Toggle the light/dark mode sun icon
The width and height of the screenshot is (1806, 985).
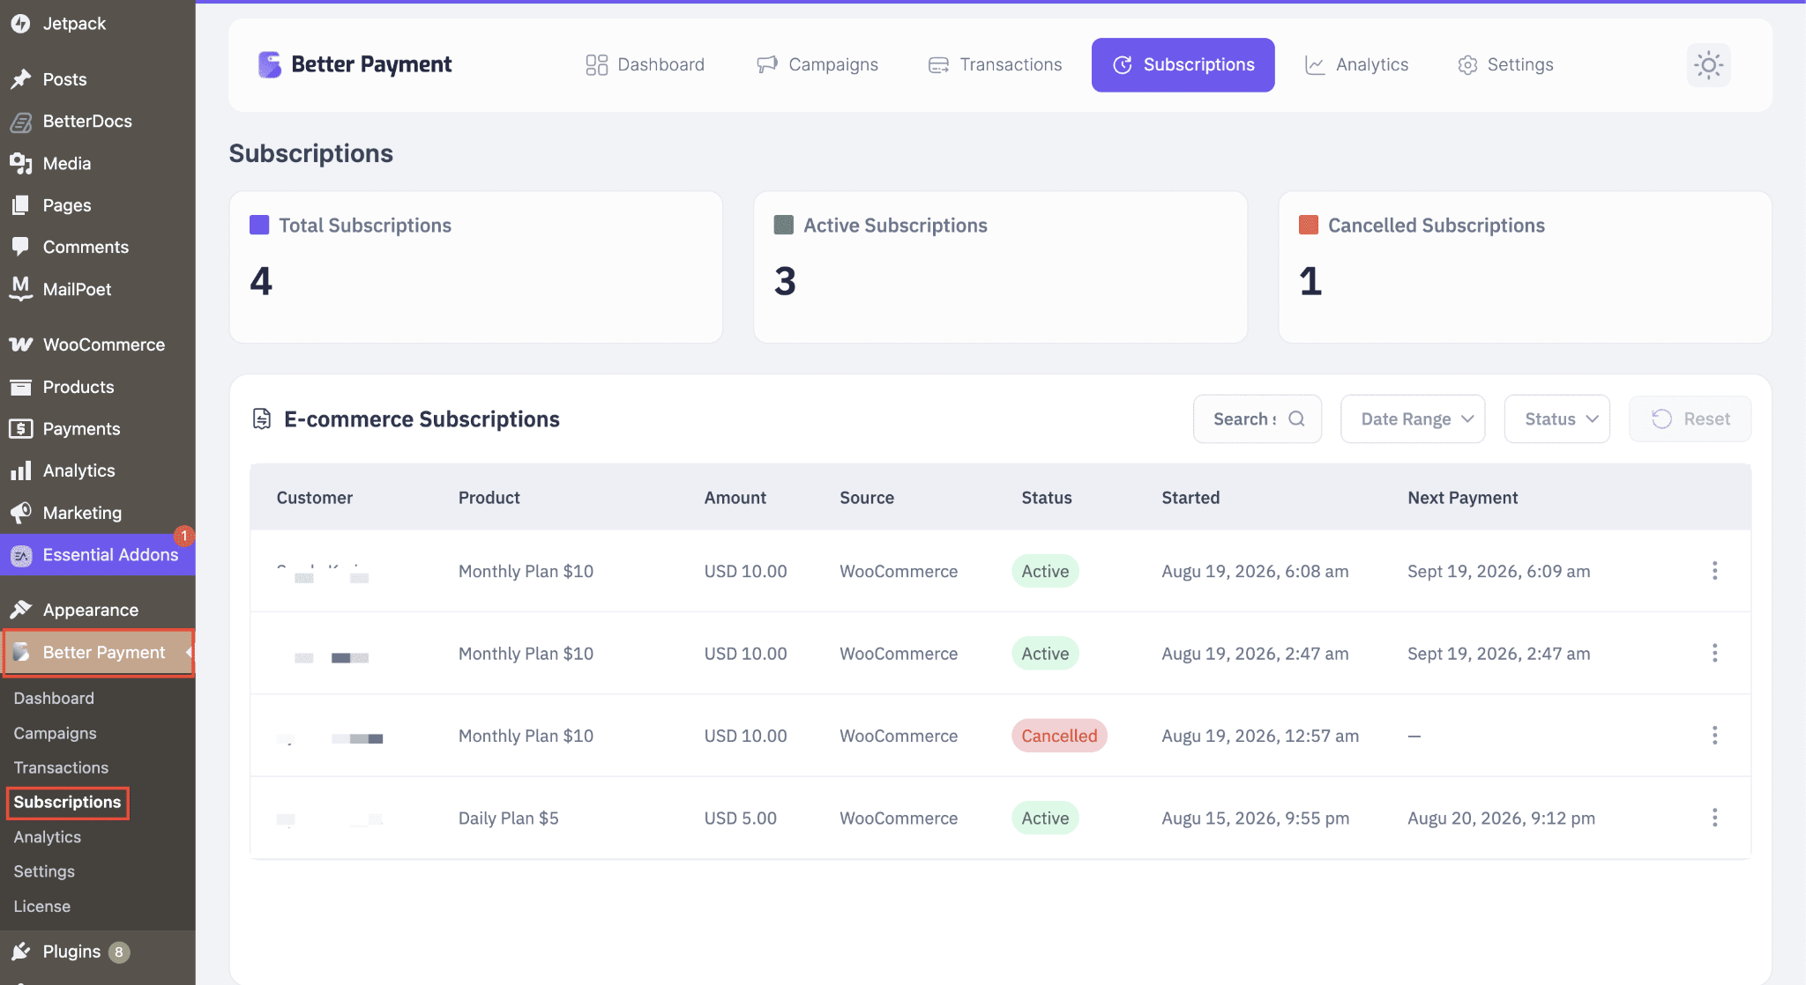pos(1709,65)
